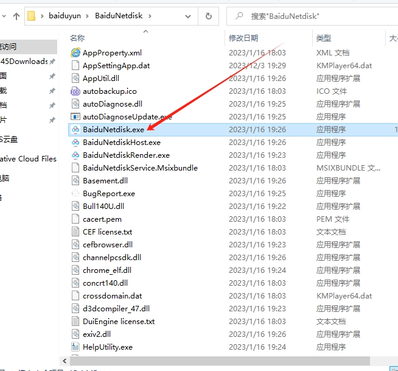Sort by the 修改日期 column header
This screenshot has height=371, width=398.
coord(243,38)
